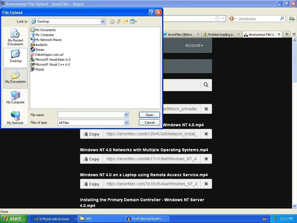Copy the Network_Install link

[x=91, y=134]
